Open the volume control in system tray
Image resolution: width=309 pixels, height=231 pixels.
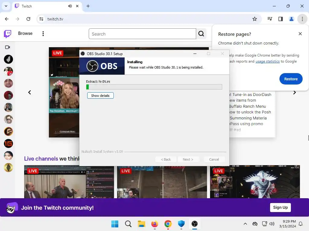272,224
